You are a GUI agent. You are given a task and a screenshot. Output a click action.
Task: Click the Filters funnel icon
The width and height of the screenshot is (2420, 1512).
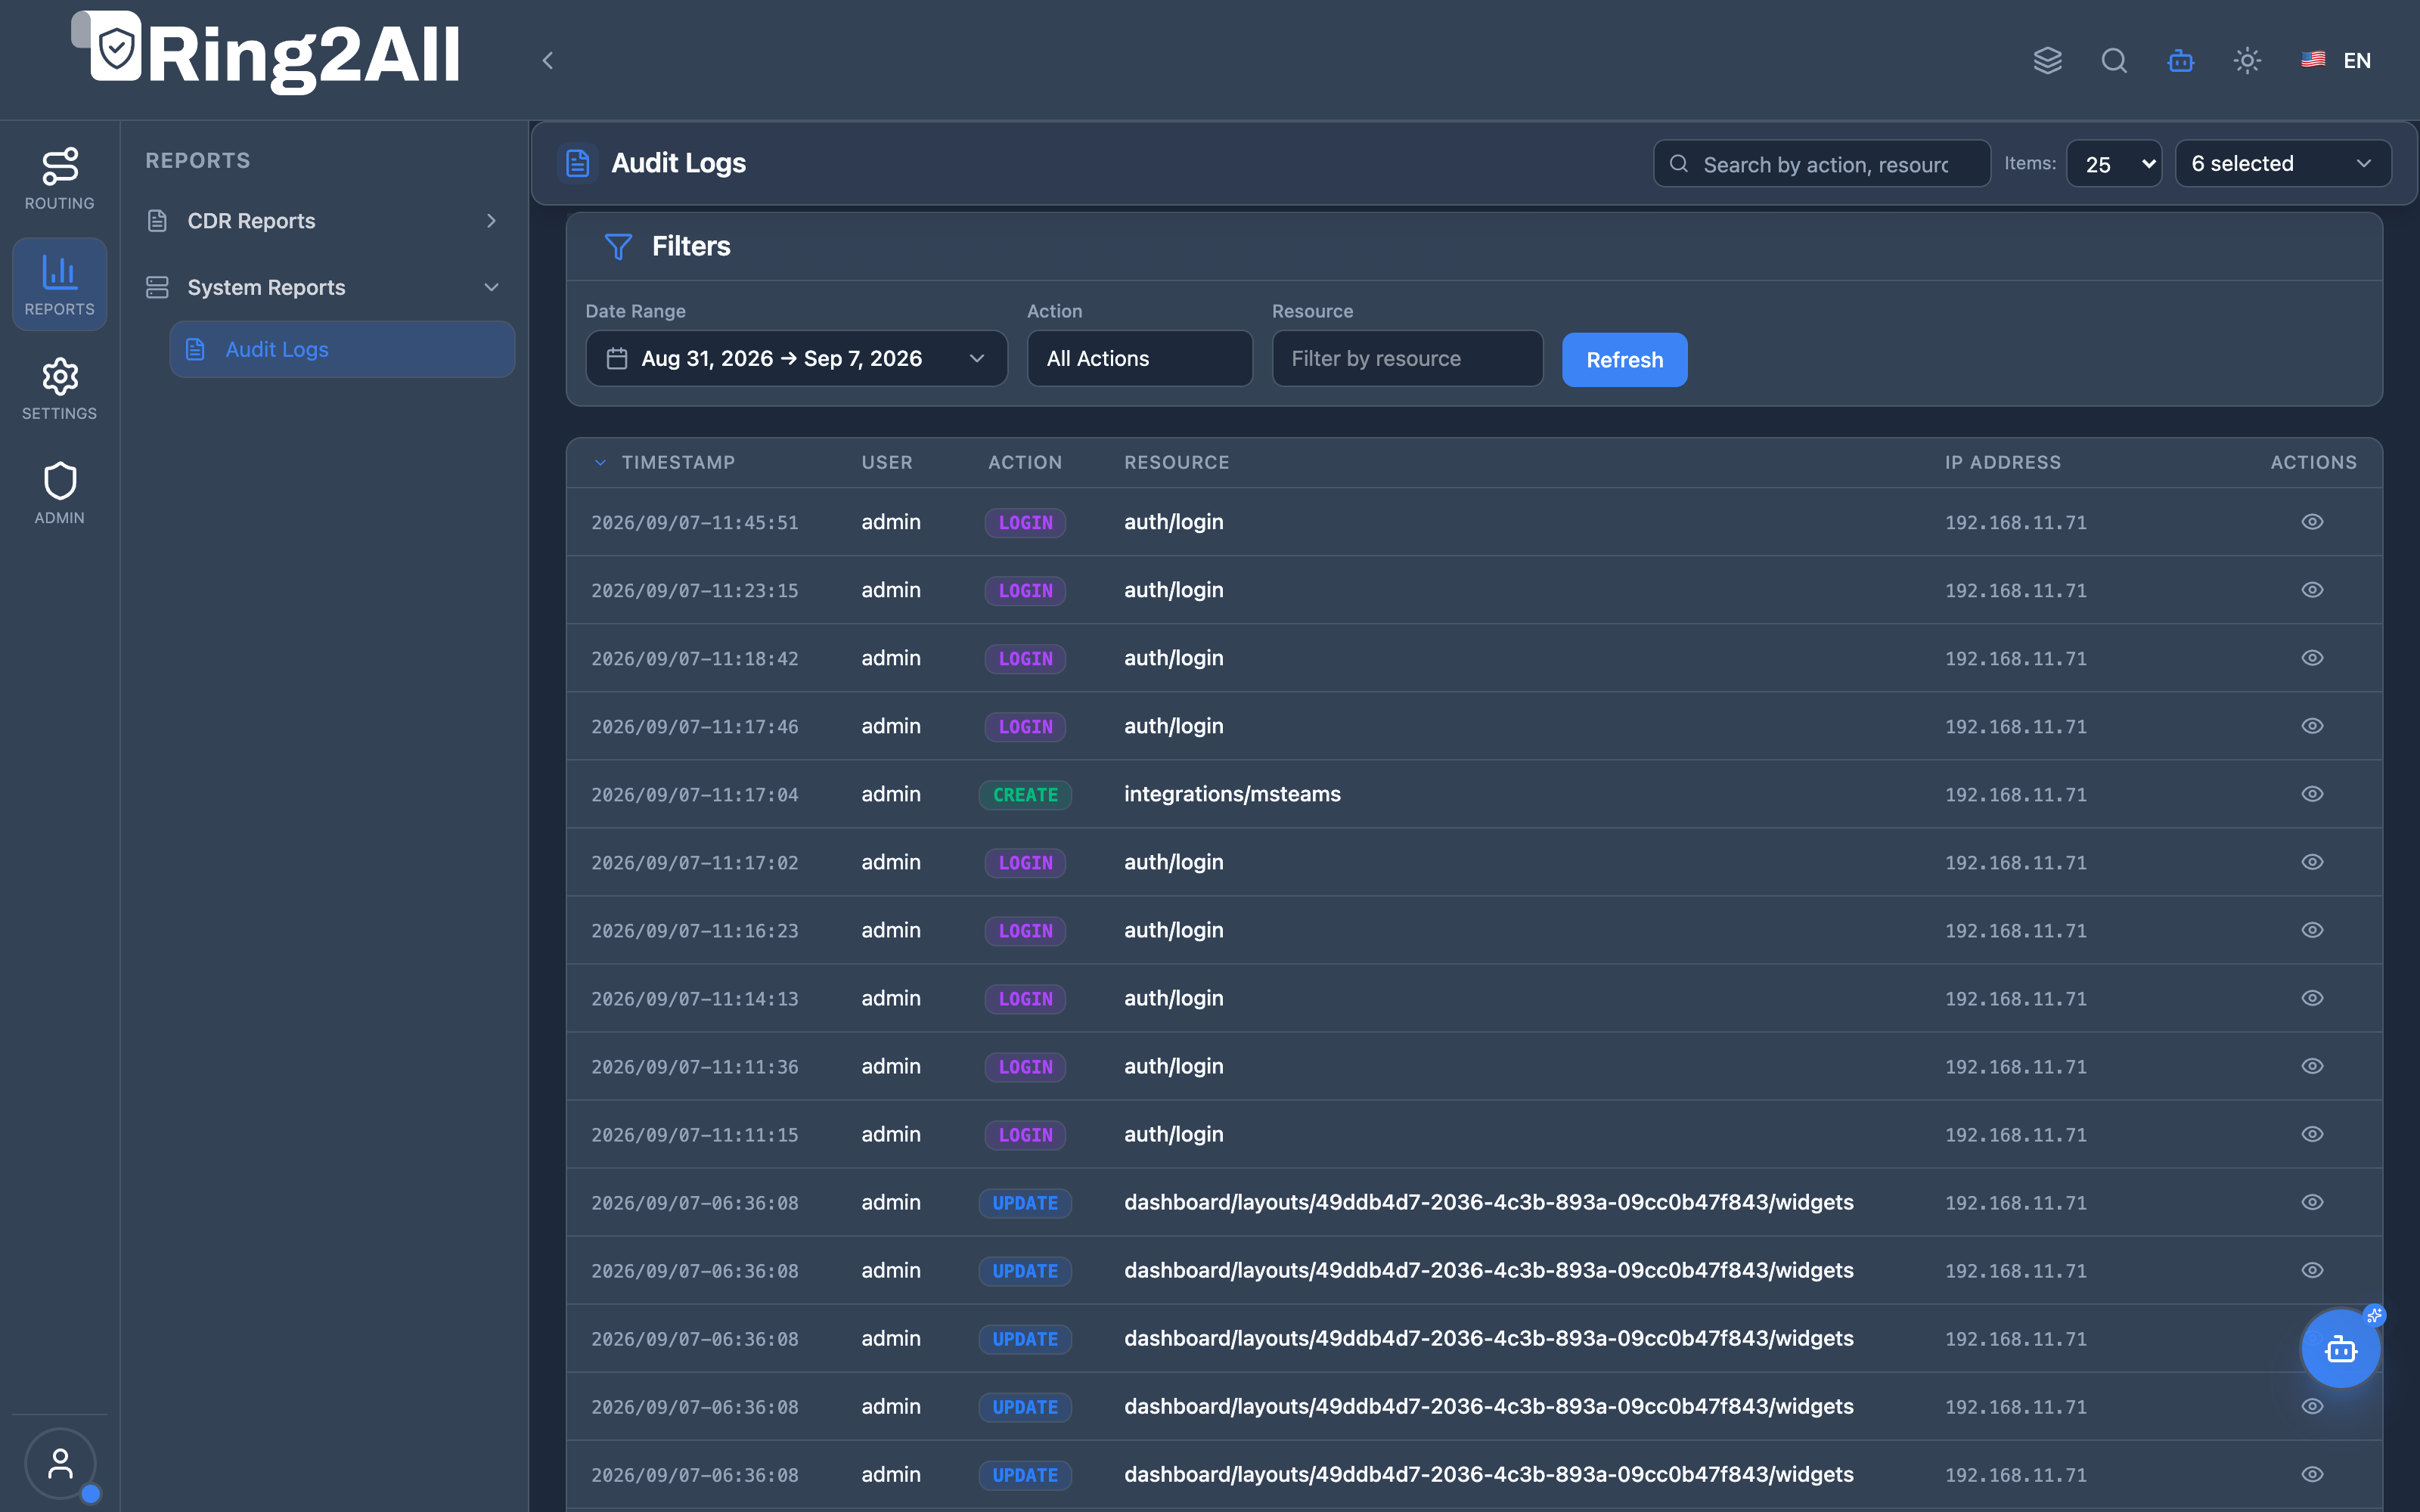point(618,246)
